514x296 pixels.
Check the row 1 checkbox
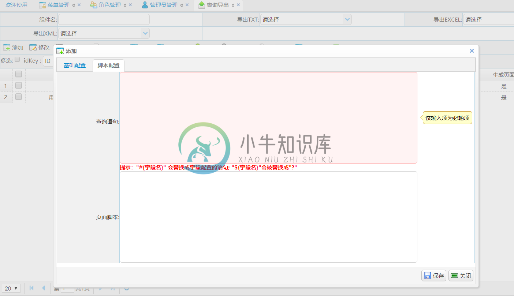19,86
